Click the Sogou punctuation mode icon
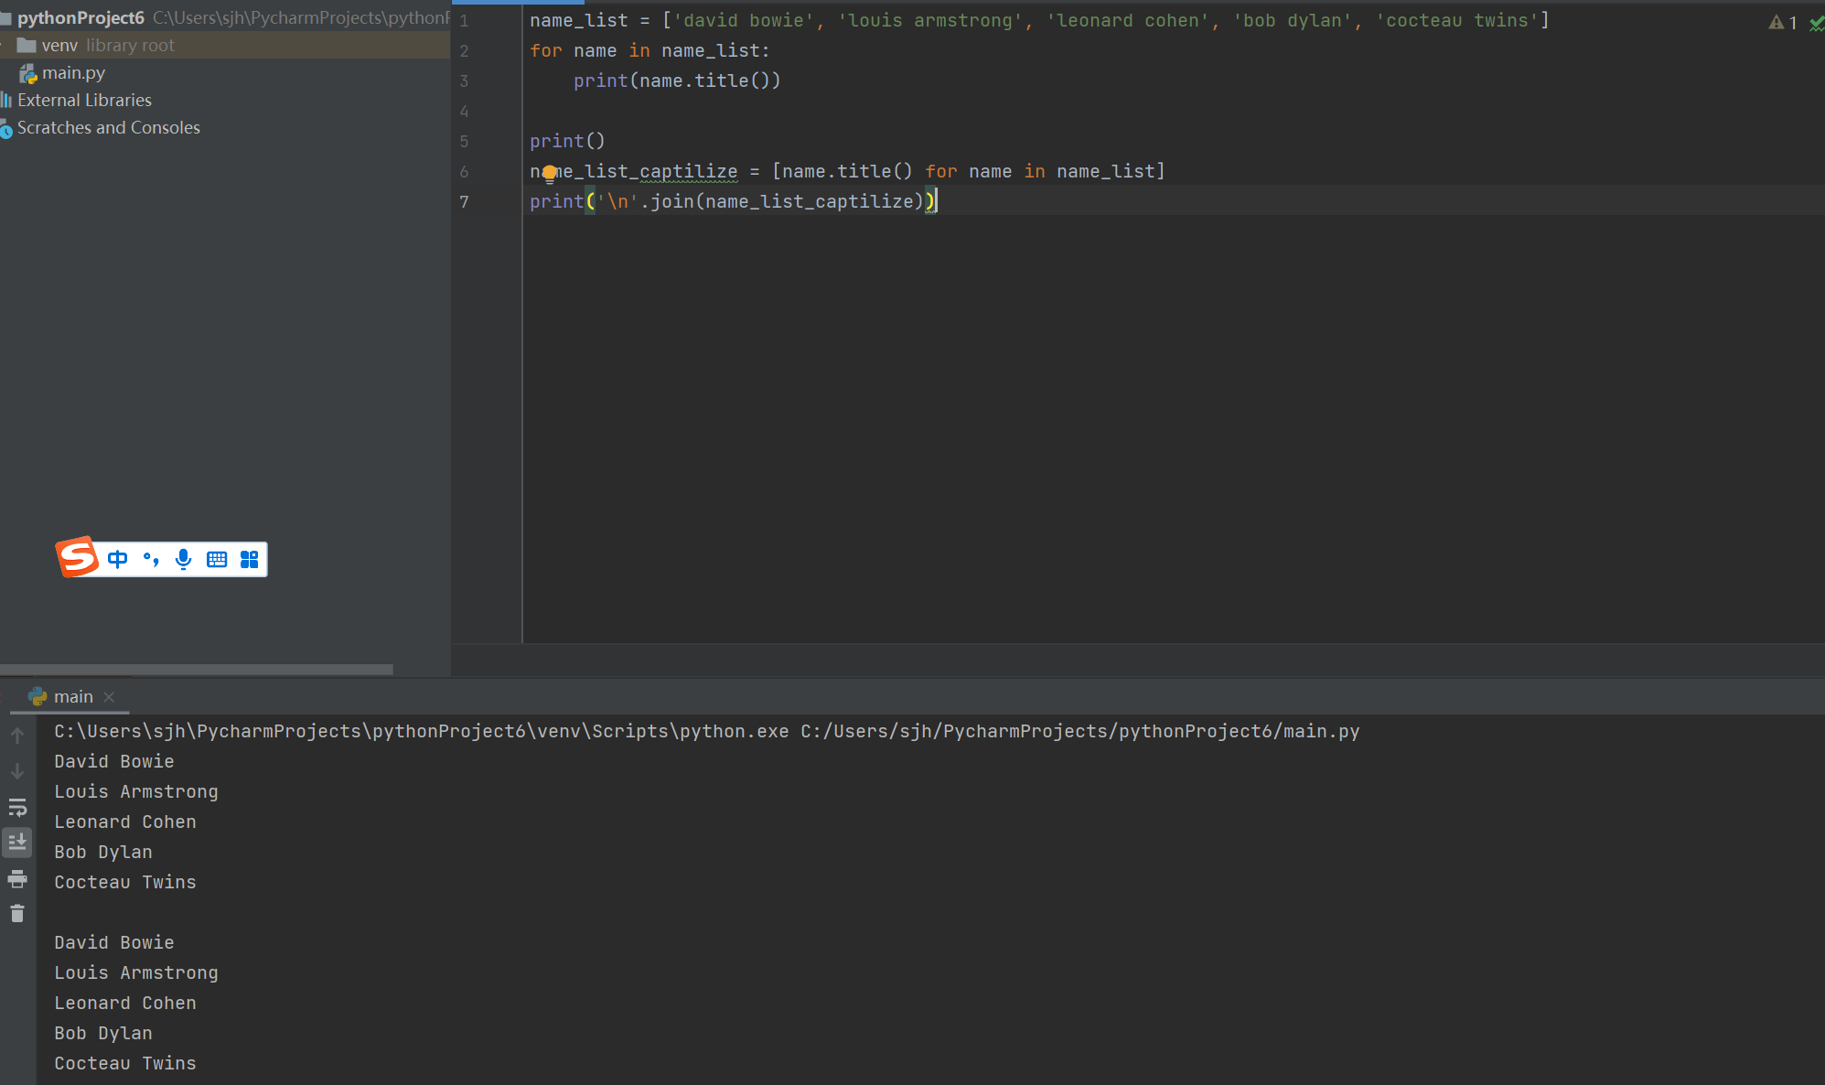1825x1085 pixels. coord(151,559)
